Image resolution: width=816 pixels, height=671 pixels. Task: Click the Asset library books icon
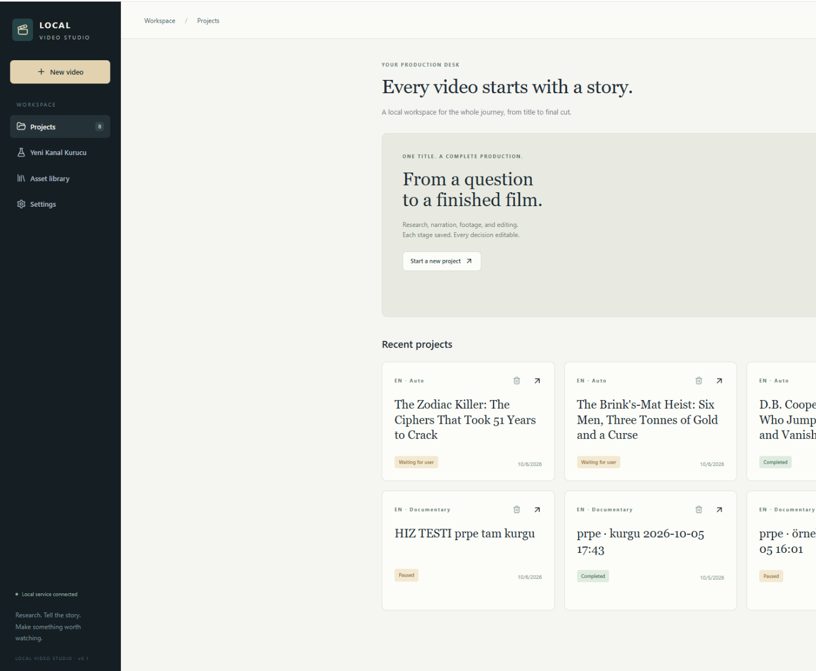tap(21, 178)
